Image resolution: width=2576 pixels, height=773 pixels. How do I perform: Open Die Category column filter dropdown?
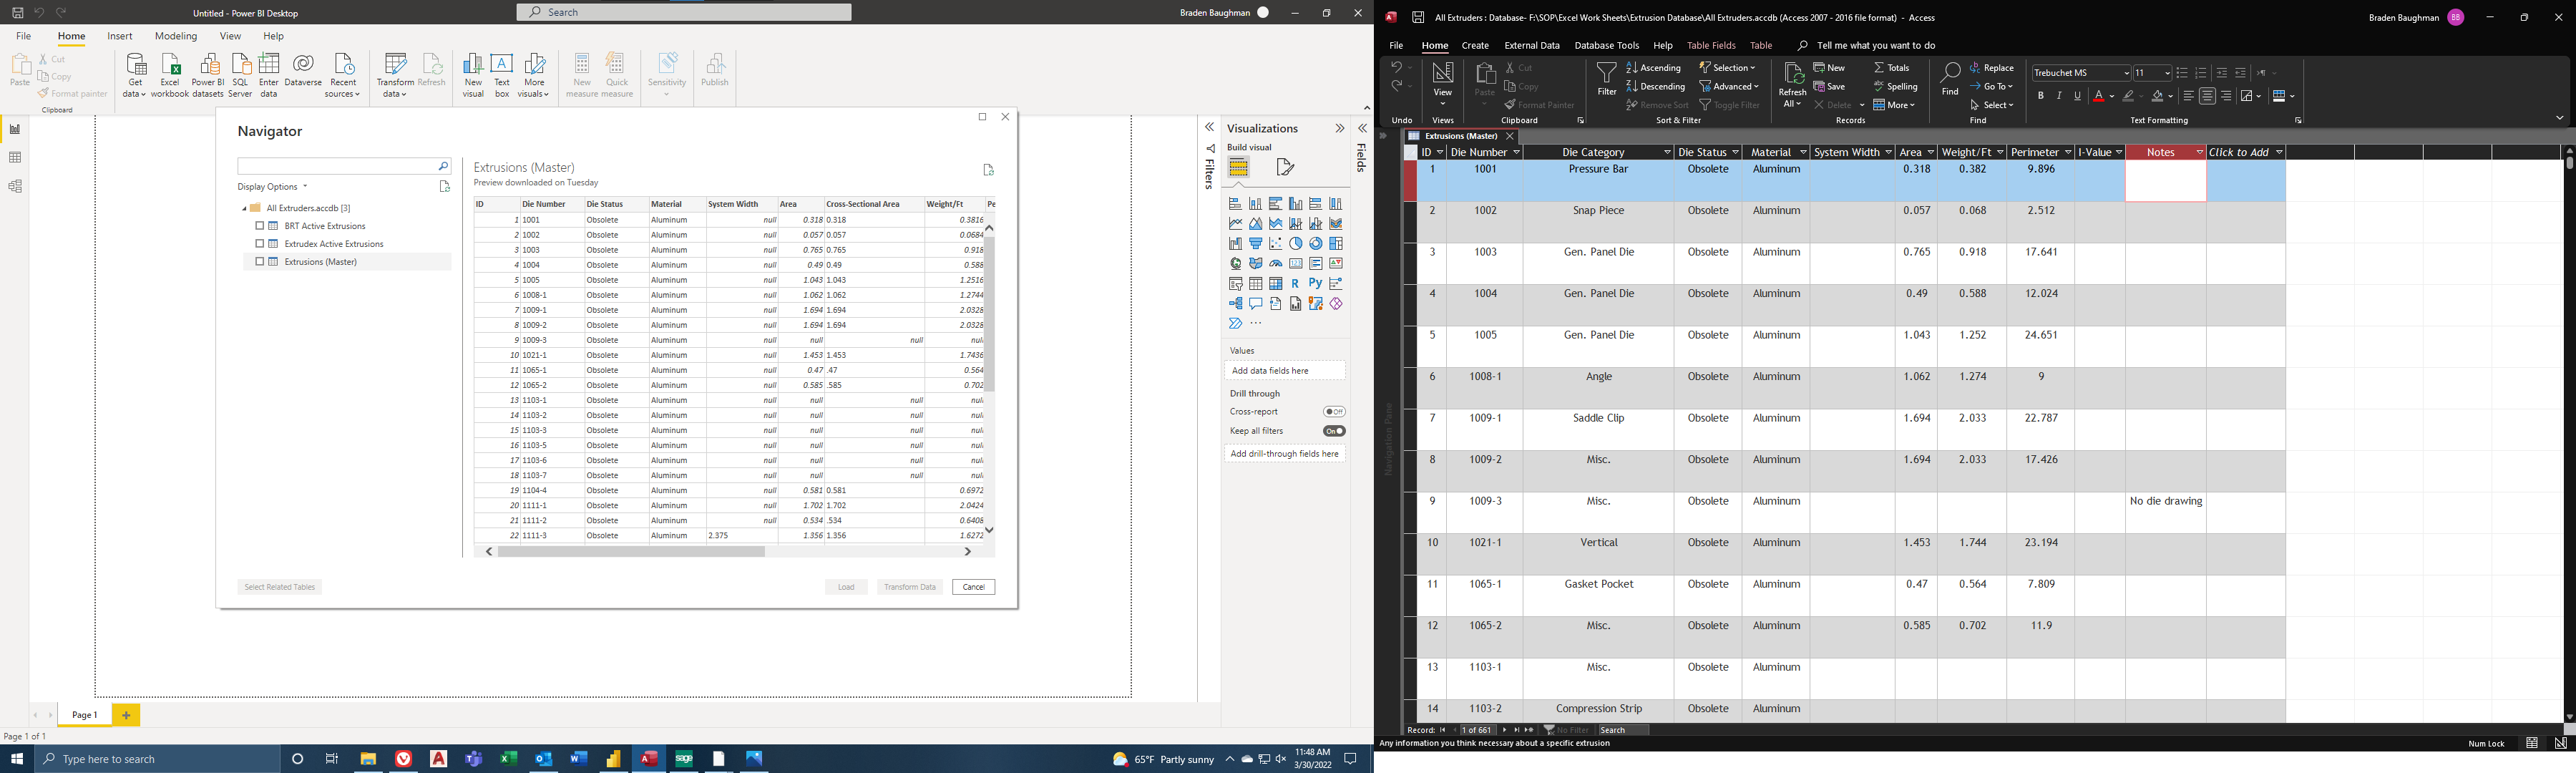tap(1667, 153)
